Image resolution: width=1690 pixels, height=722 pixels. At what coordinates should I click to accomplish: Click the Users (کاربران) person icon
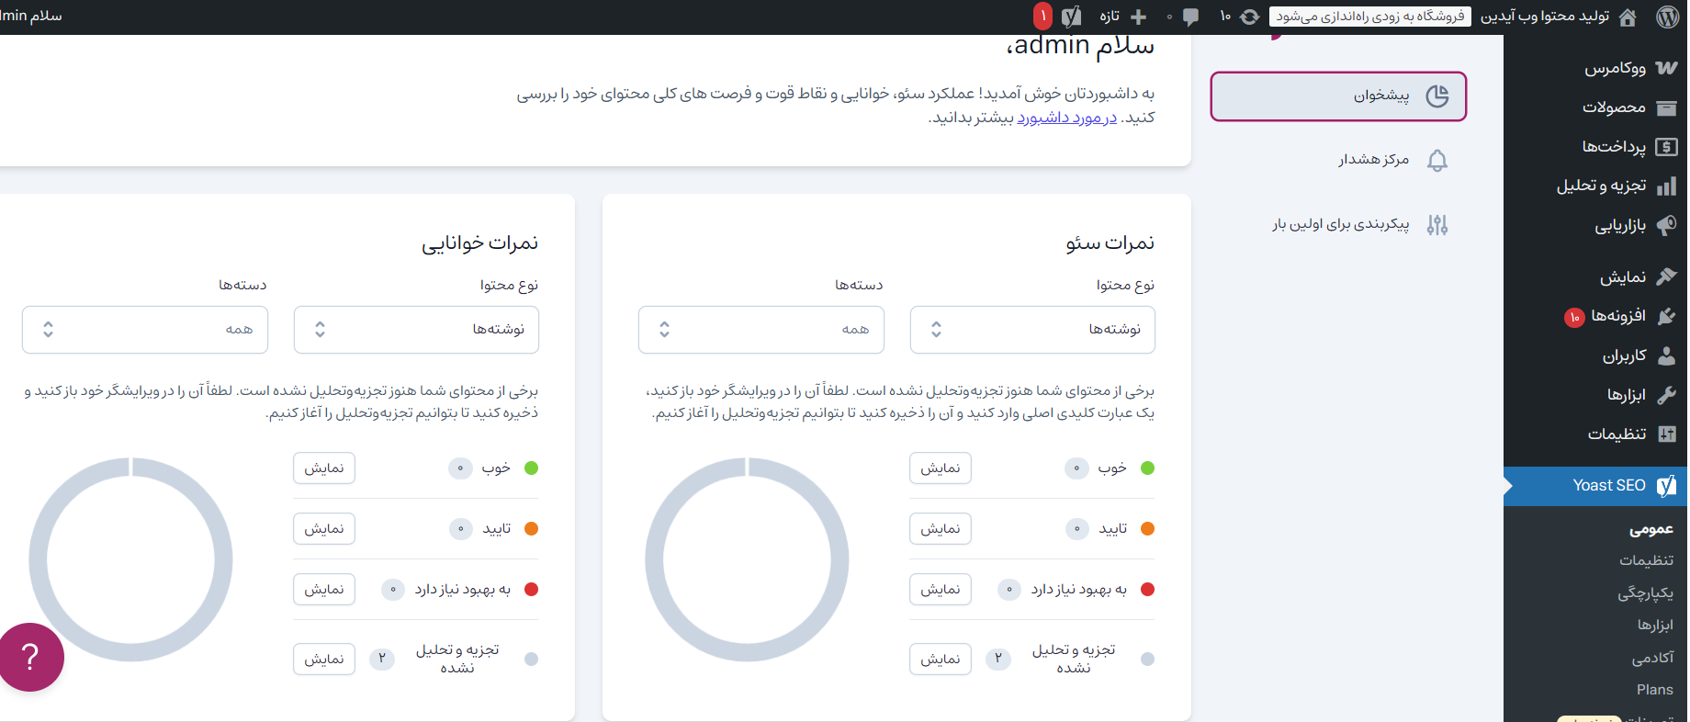coord(1666,356)
